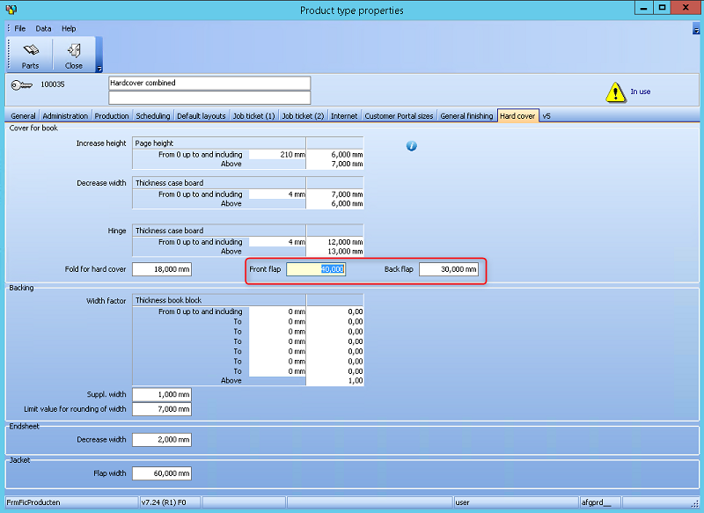Click the Fold for hard cover field

pyautogui.click(x=162, y=269)
